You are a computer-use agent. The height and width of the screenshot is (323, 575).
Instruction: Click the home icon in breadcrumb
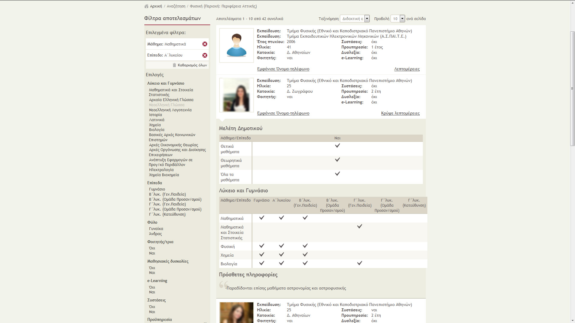click(146, 6)
